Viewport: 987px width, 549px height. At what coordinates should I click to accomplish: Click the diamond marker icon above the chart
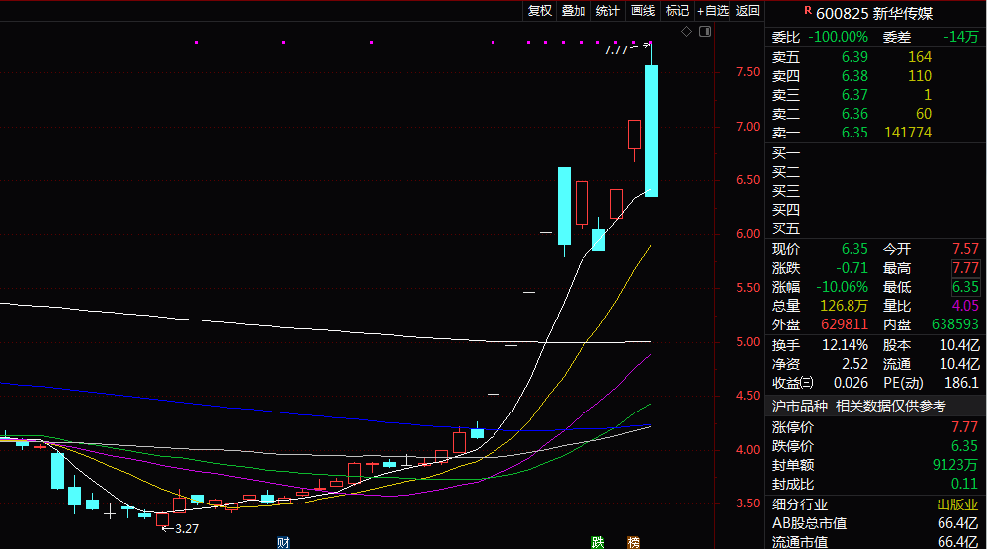[686, 31]
